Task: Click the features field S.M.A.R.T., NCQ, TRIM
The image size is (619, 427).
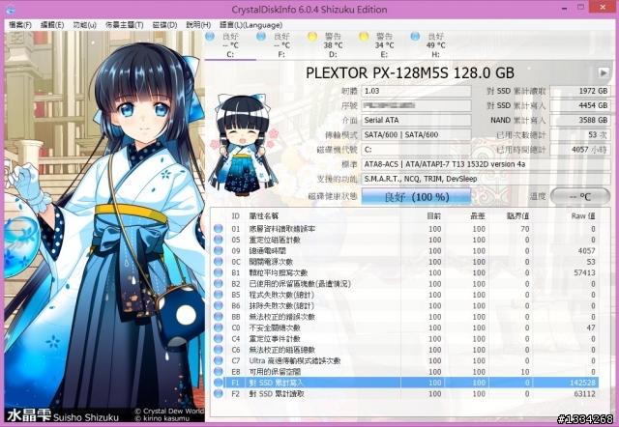Action: pyautogui.click(x=486, y=179)
